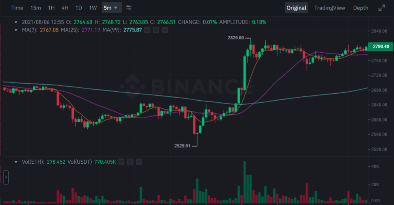Select the Original chart tab

pos(296,8)
